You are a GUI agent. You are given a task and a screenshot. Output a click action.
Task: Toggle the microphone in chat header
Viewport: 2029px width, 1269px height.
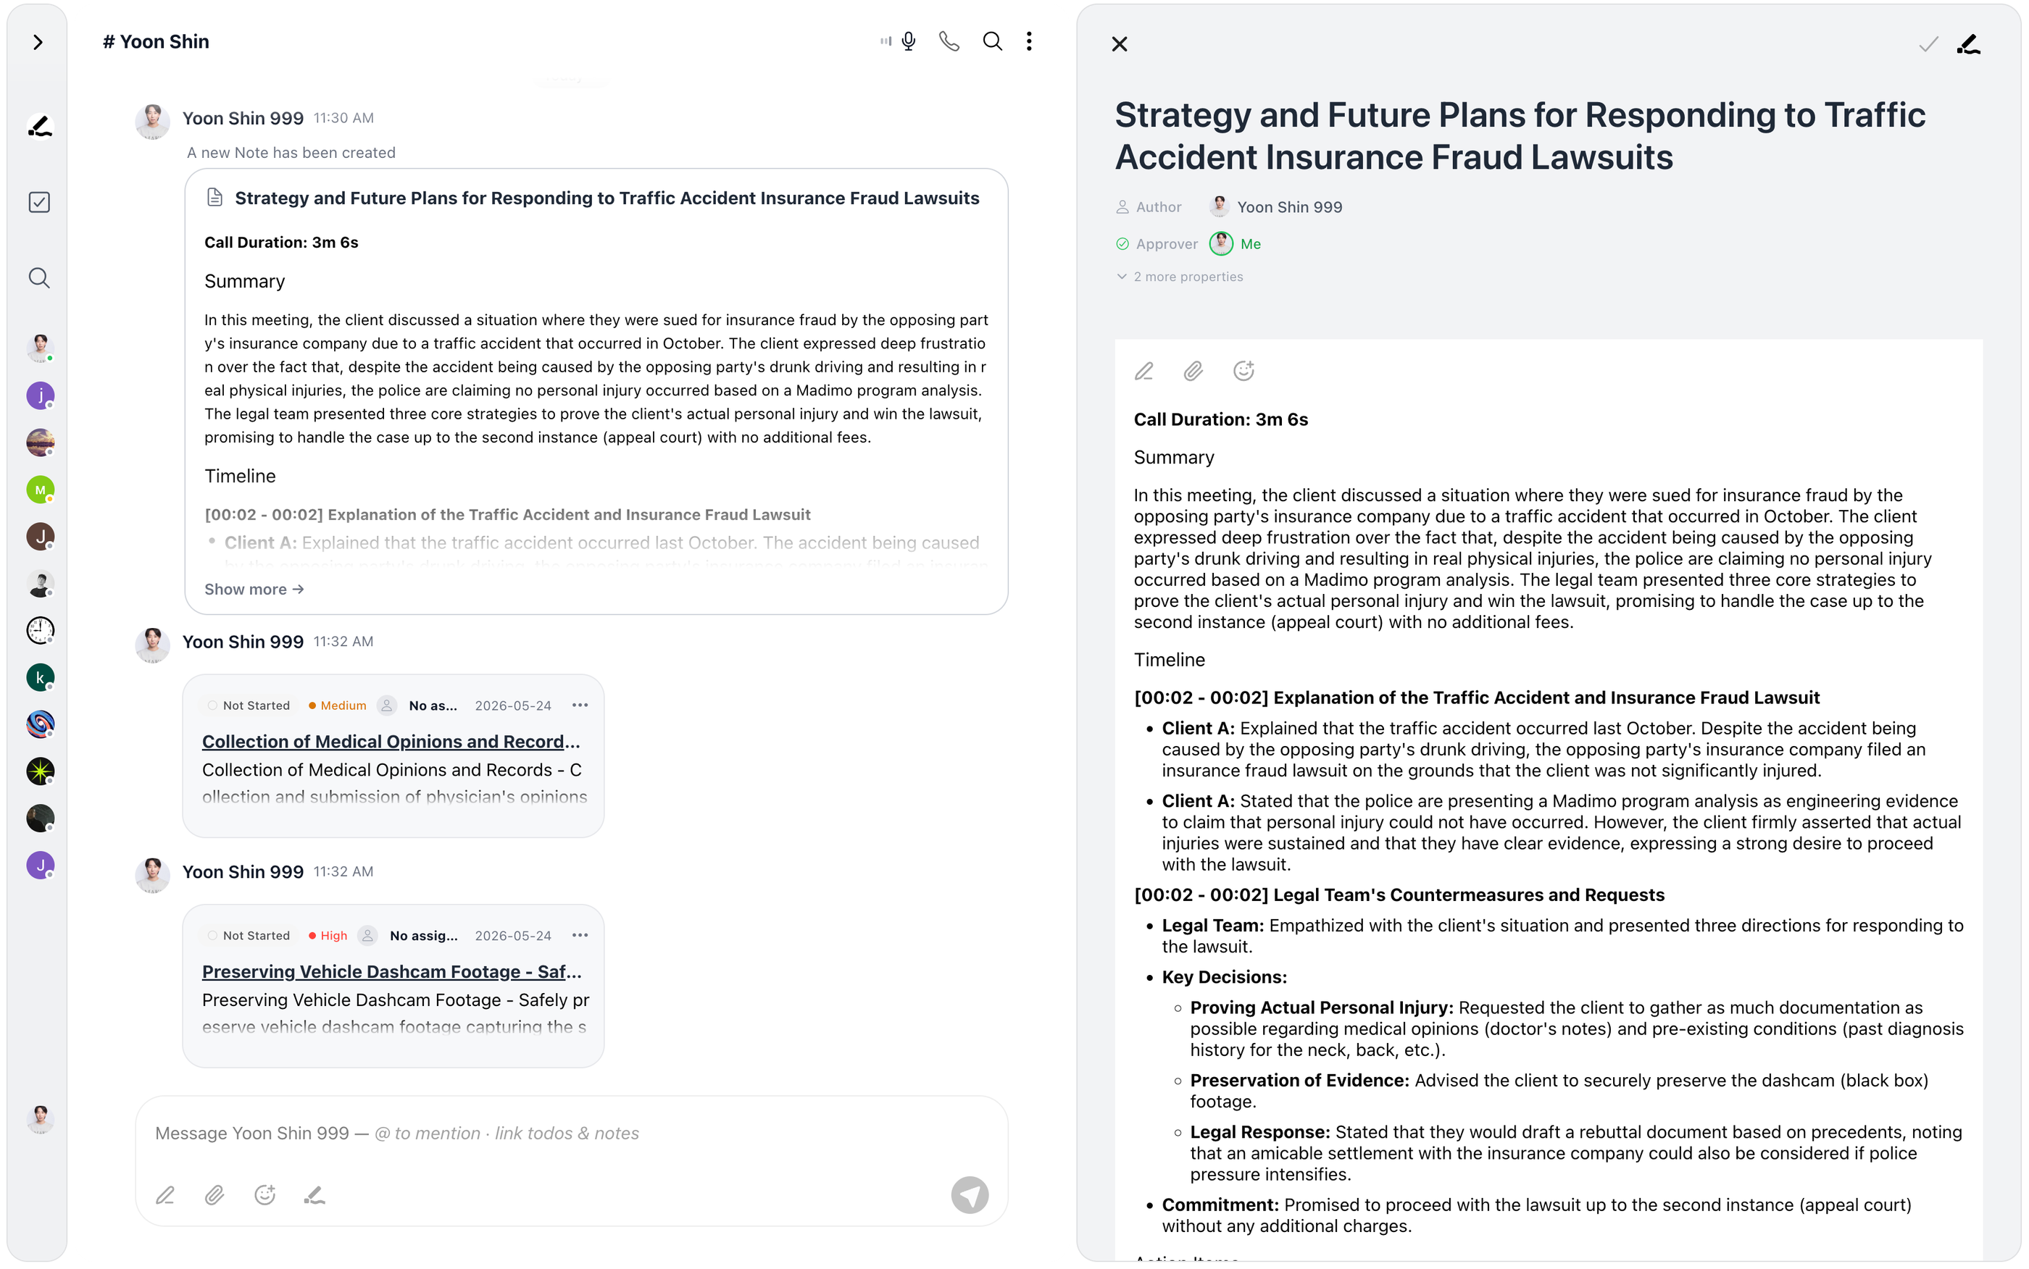pos(907,41)
